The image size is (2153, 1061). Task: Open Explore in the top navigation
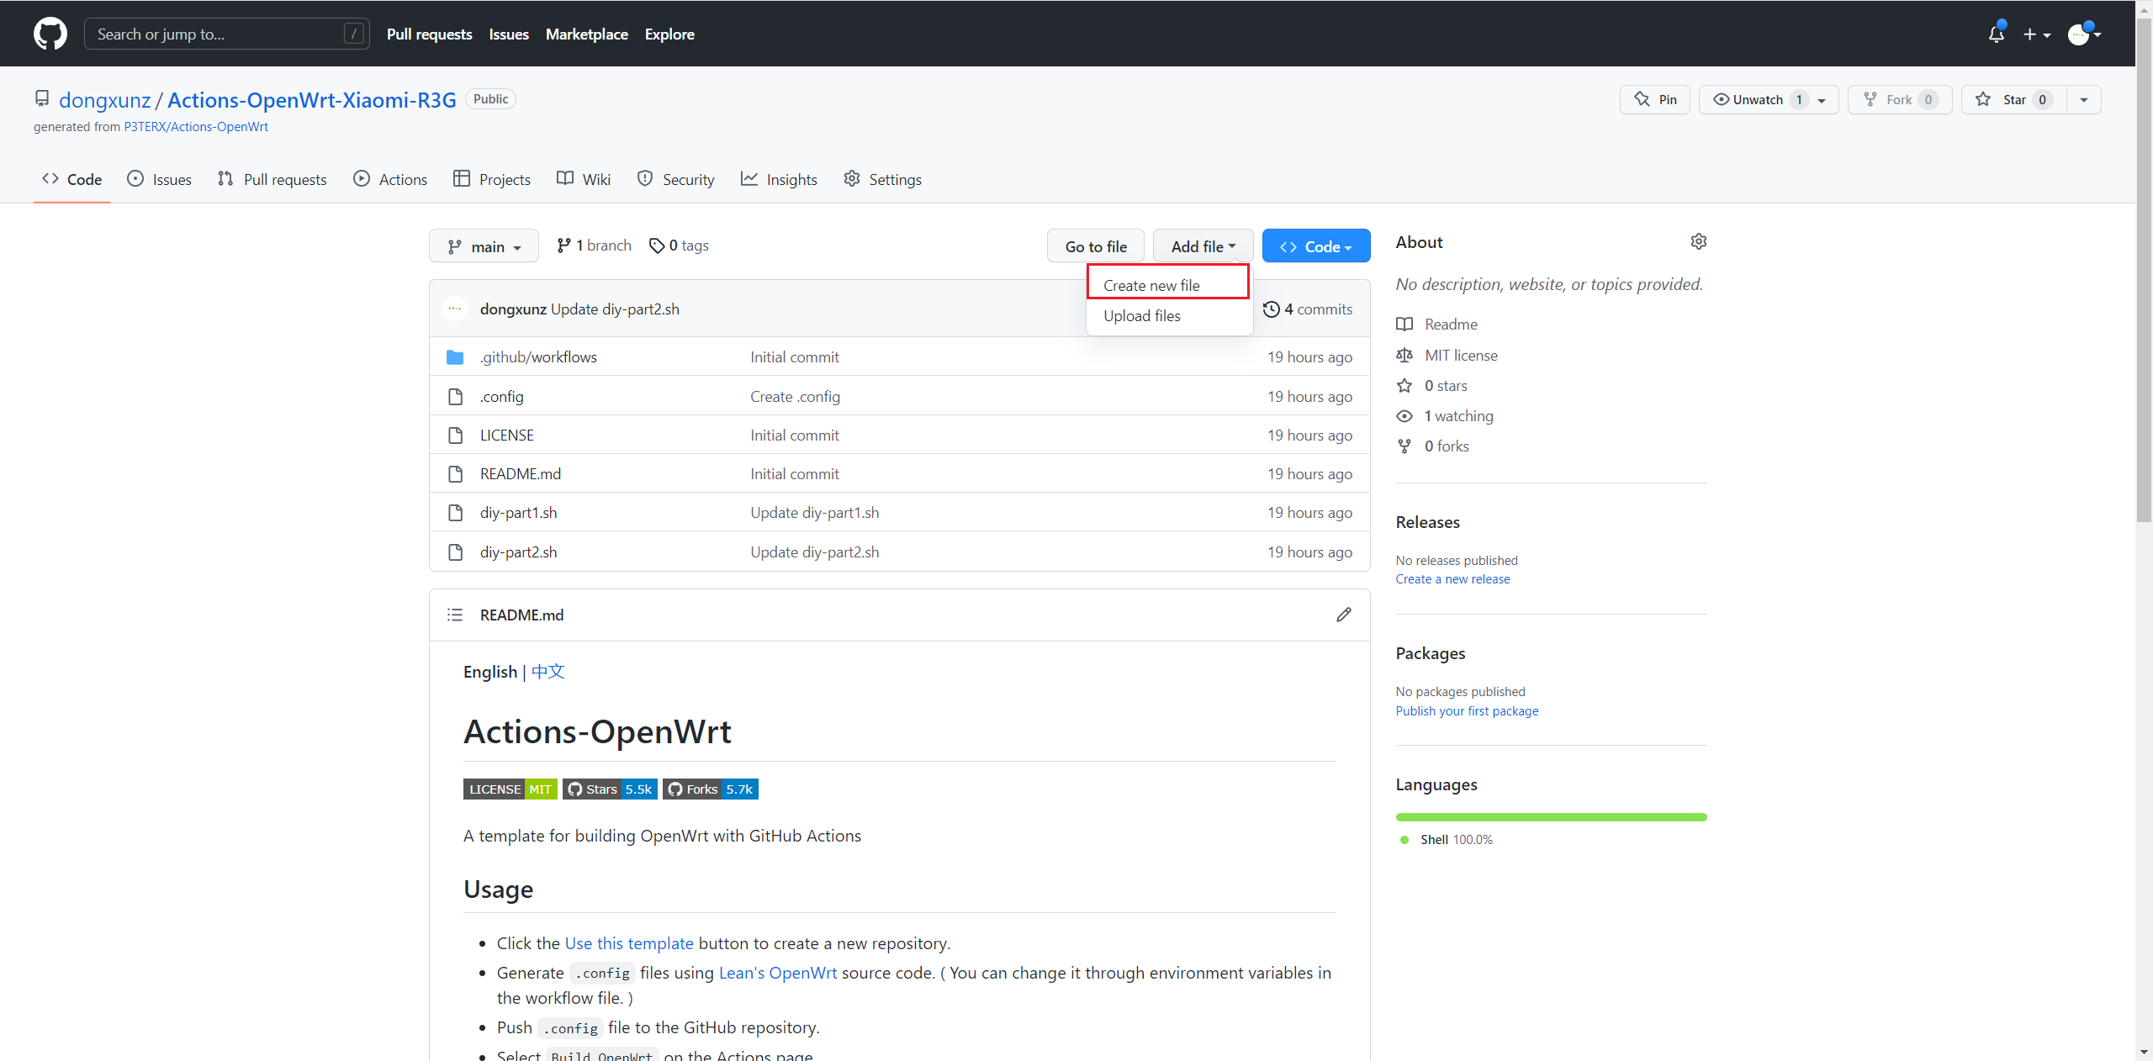[x=669, y=34]
